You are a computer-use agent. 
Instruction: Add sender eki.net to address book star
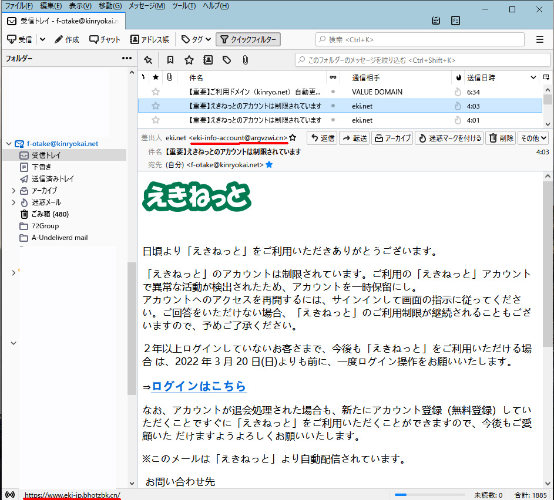[x=293, y=137]
